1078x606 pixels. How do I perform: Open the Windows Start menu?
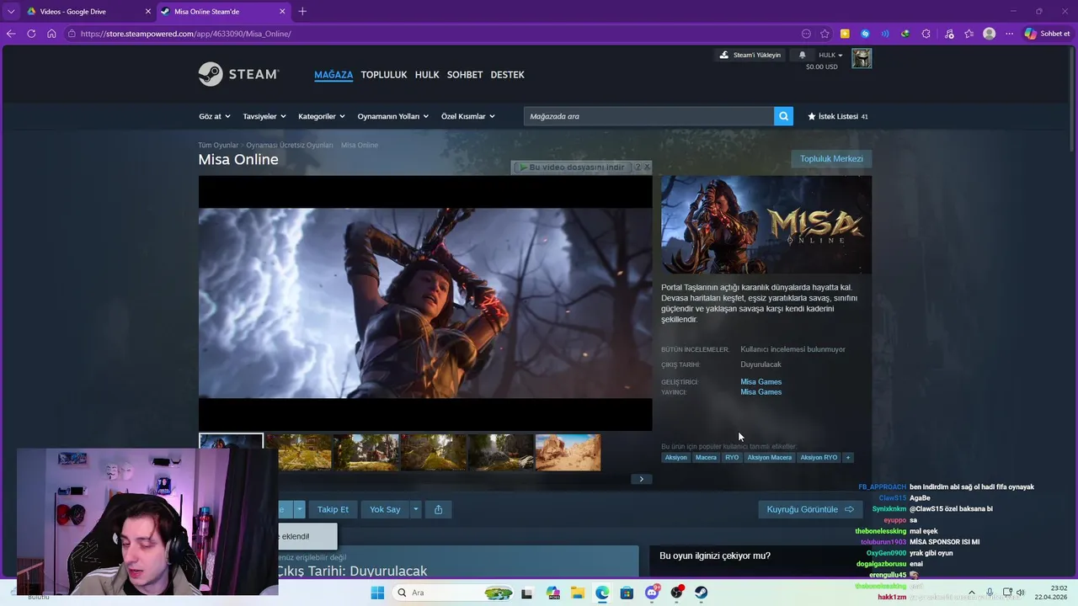377,593
